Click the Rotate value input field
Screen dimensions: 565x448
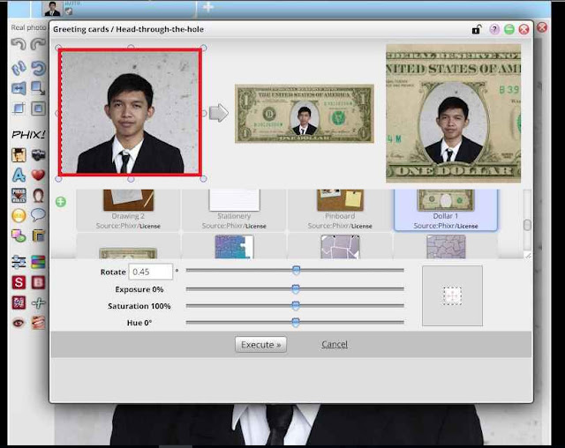click(x=151, y=272)
